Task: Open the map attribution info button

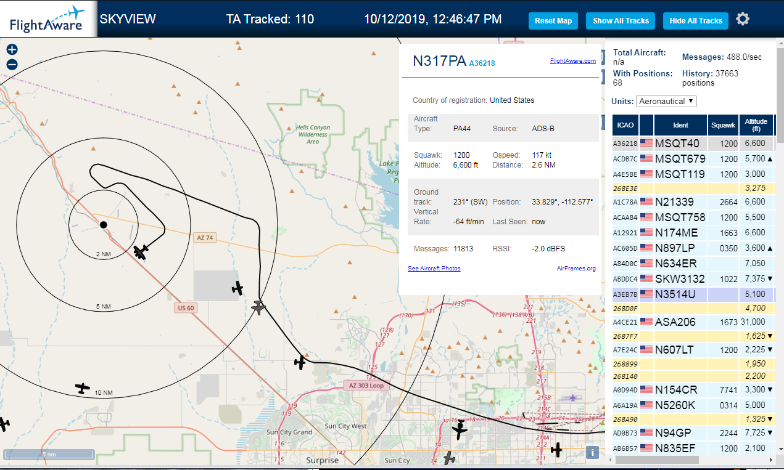Action: 592,453
